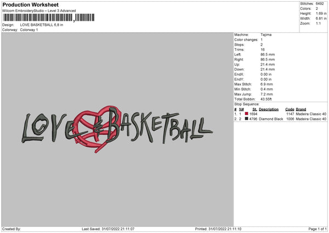Screen dimensions: 329x233
Task: Click code 1006 in stop sequence
Action: point(290,119)
